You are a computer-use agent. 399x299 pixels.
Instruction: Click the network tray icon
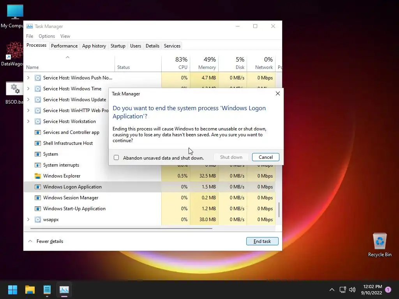(x=343, y=290)
